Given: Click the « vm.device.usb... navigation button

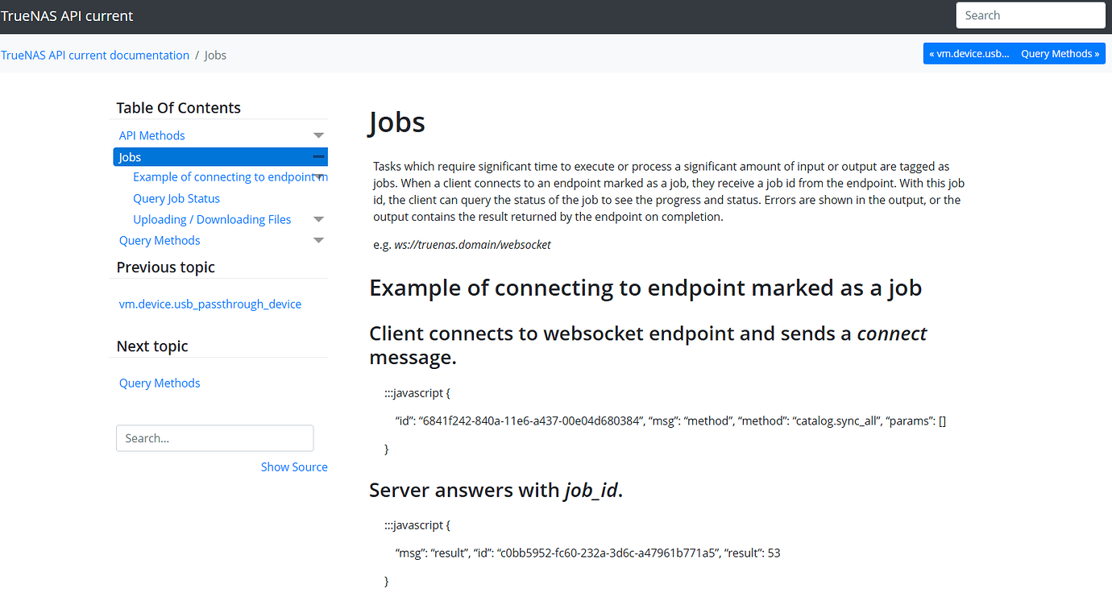Looking at the screenshot, I should [969, 53].
